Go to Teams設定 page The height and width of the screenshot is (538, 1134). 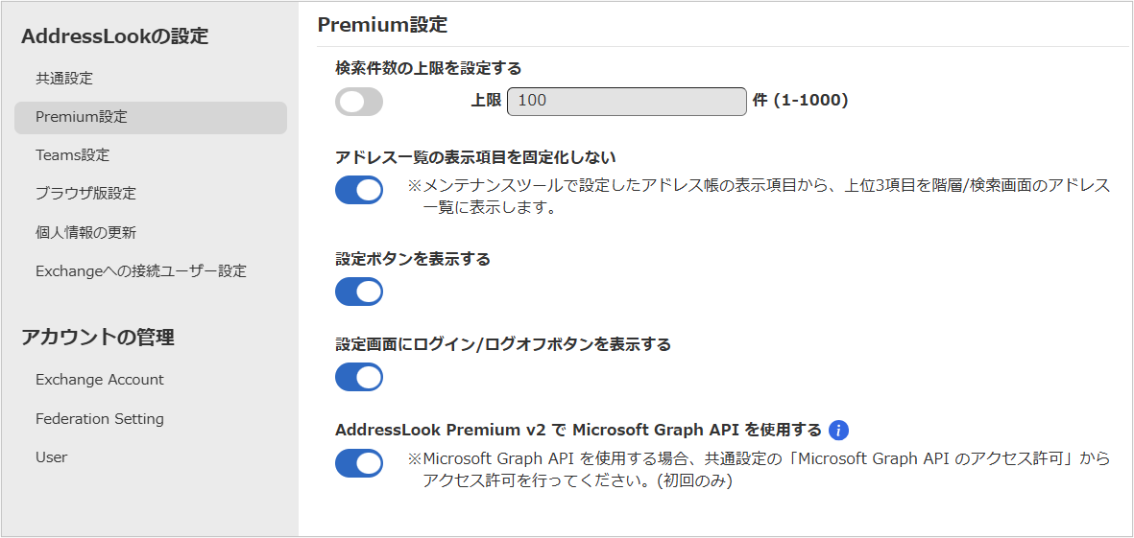click(72, 155)
